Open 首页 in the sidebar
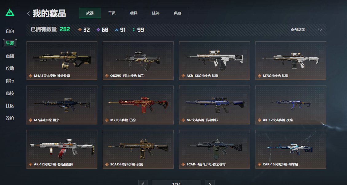347x185 pixels. [x=10, y=31]
